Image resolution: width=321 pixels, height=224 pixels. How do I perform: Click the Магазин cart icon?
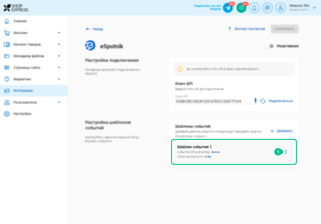click(7, 33)
